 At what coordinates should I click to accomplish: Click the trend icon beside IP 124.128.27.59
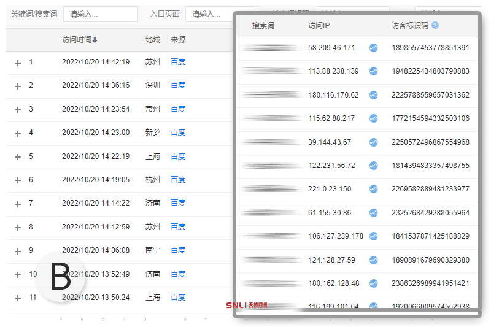(x=373, y=260)
